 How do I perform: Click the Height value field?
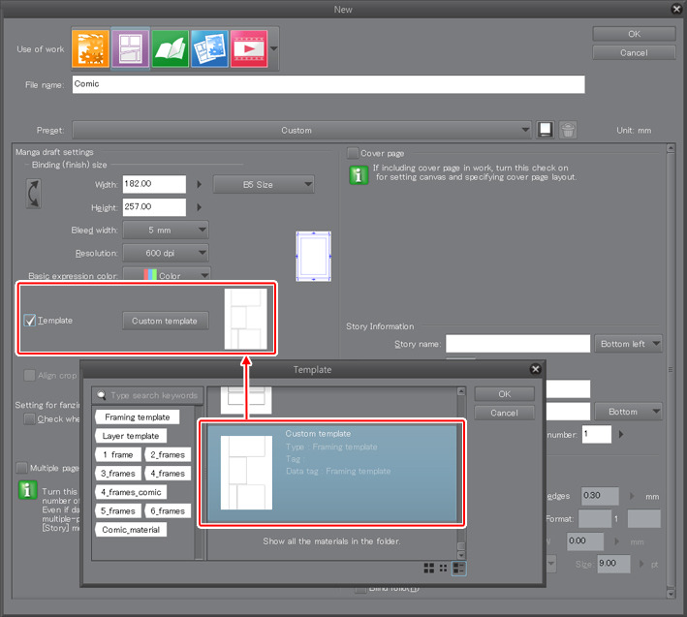click(154, 206)
